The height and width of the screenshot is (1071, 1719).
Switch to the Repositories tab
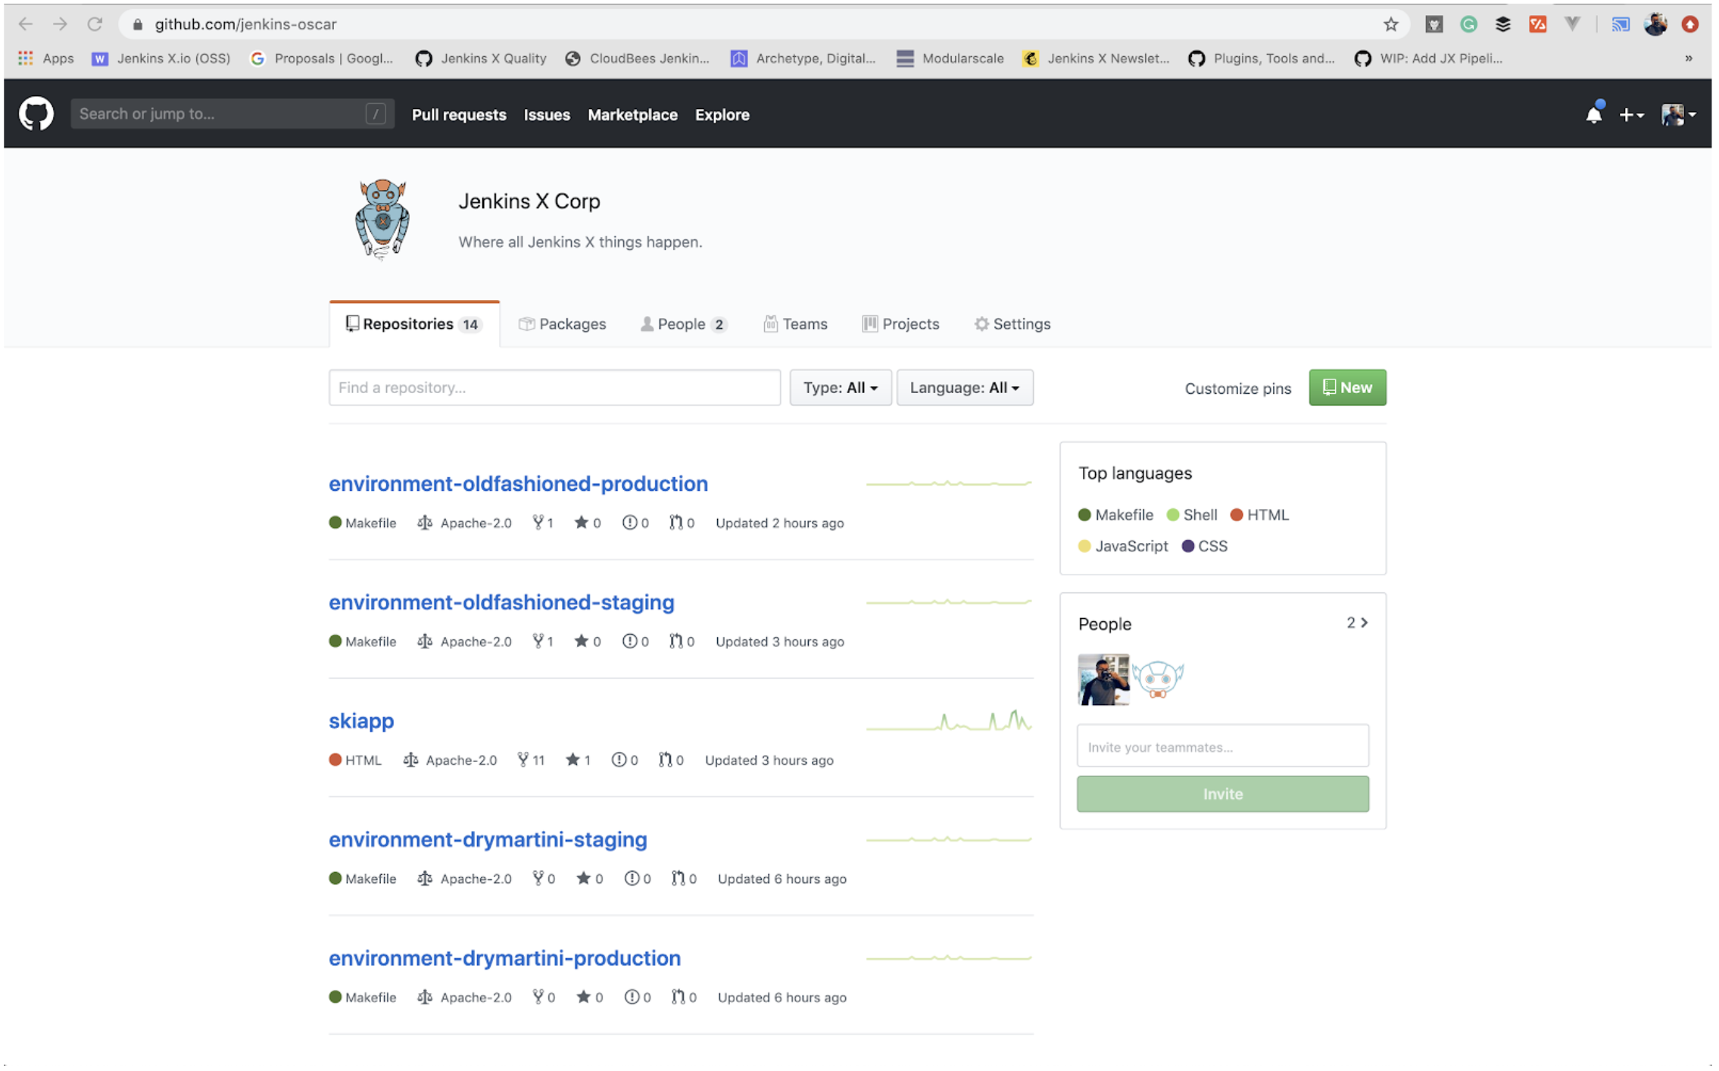414,323
